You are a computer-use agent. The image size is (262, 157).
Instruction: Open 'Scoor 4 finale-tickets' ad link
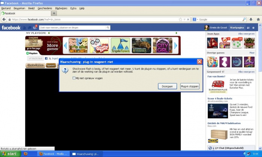tap(220, 98)
